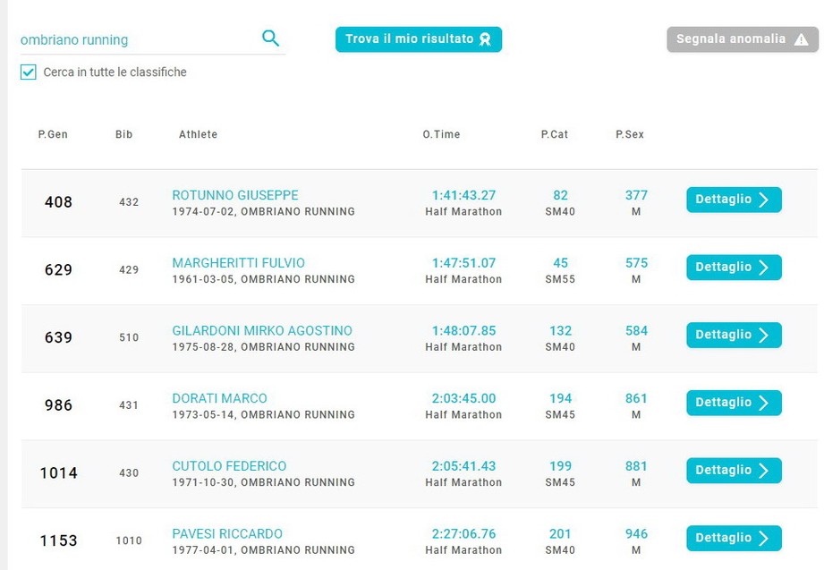The image size is (824, 570).
Task: Click time 1:48:07.85
Action: [x=463, y=331]
